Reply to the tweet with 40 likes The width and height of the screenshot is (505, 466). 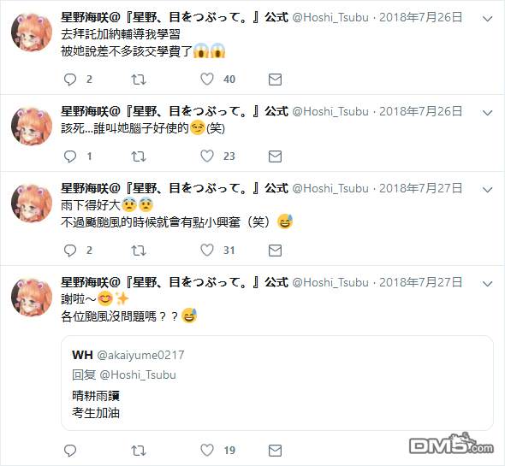(x=70, y=80)
